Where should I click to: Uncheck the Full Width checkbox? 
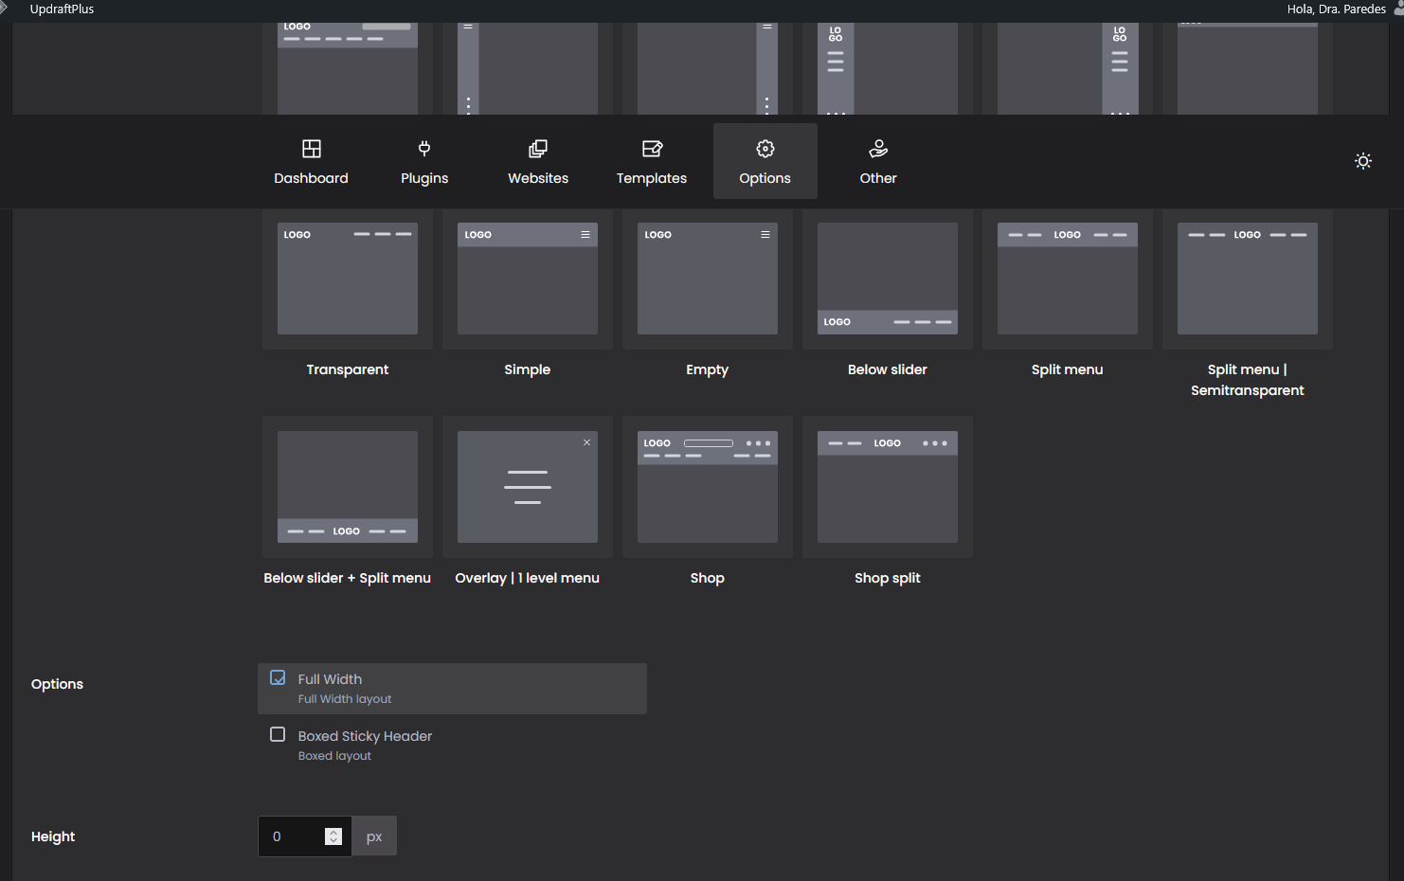click(278, 678)
